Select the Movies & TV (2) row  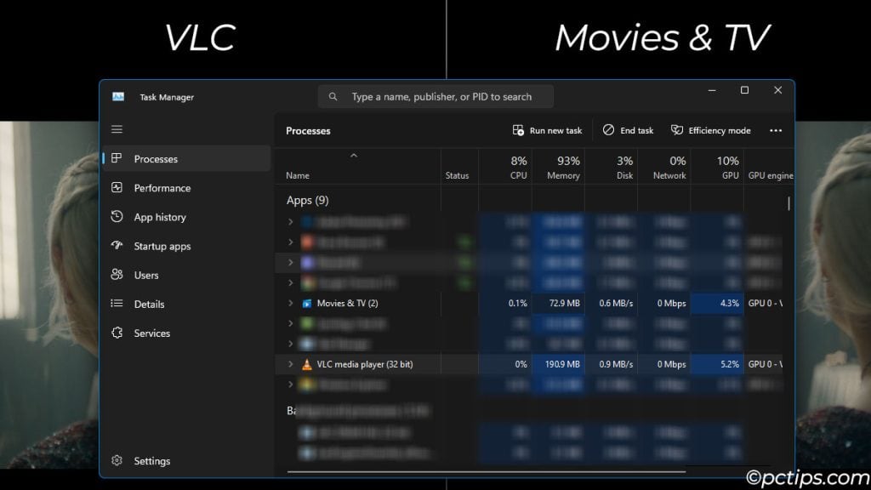point(529,304)
